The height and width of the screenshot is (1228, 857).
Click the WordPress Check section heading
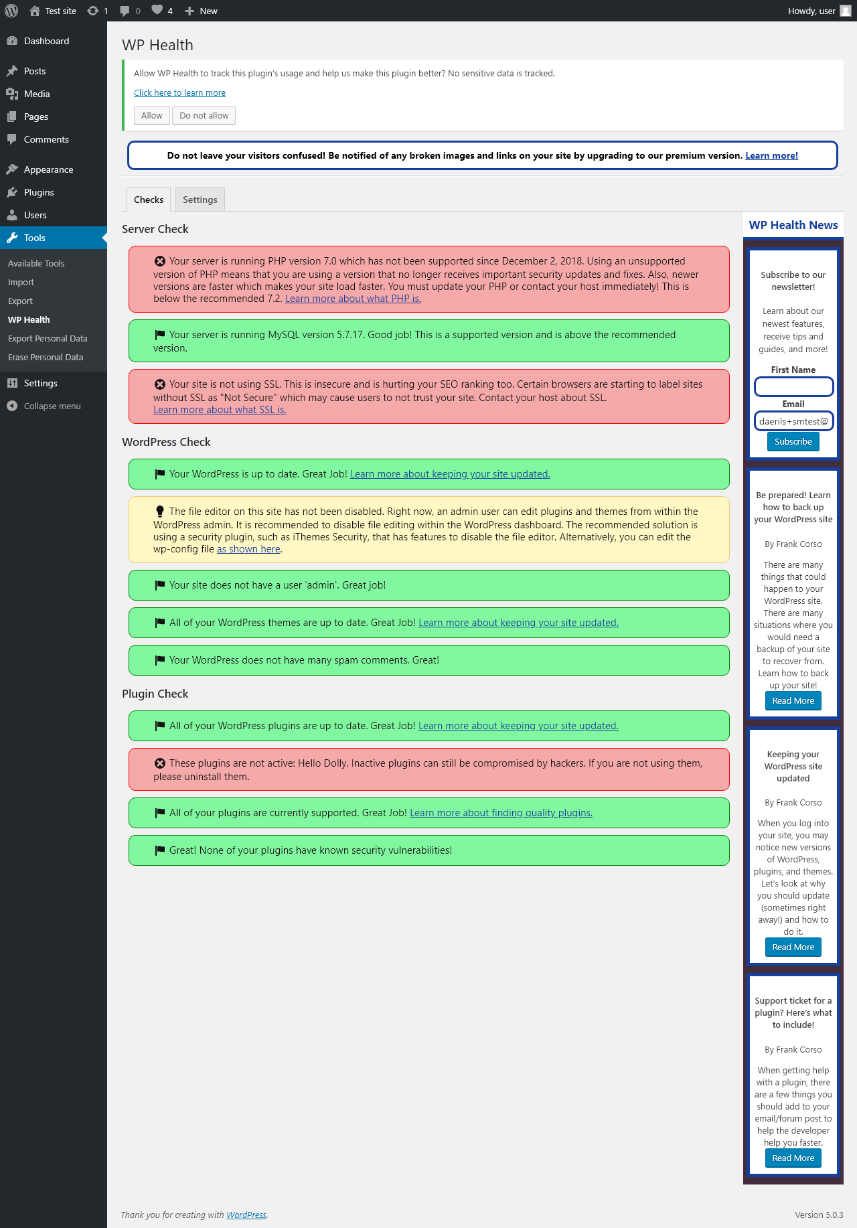point(166,442)
